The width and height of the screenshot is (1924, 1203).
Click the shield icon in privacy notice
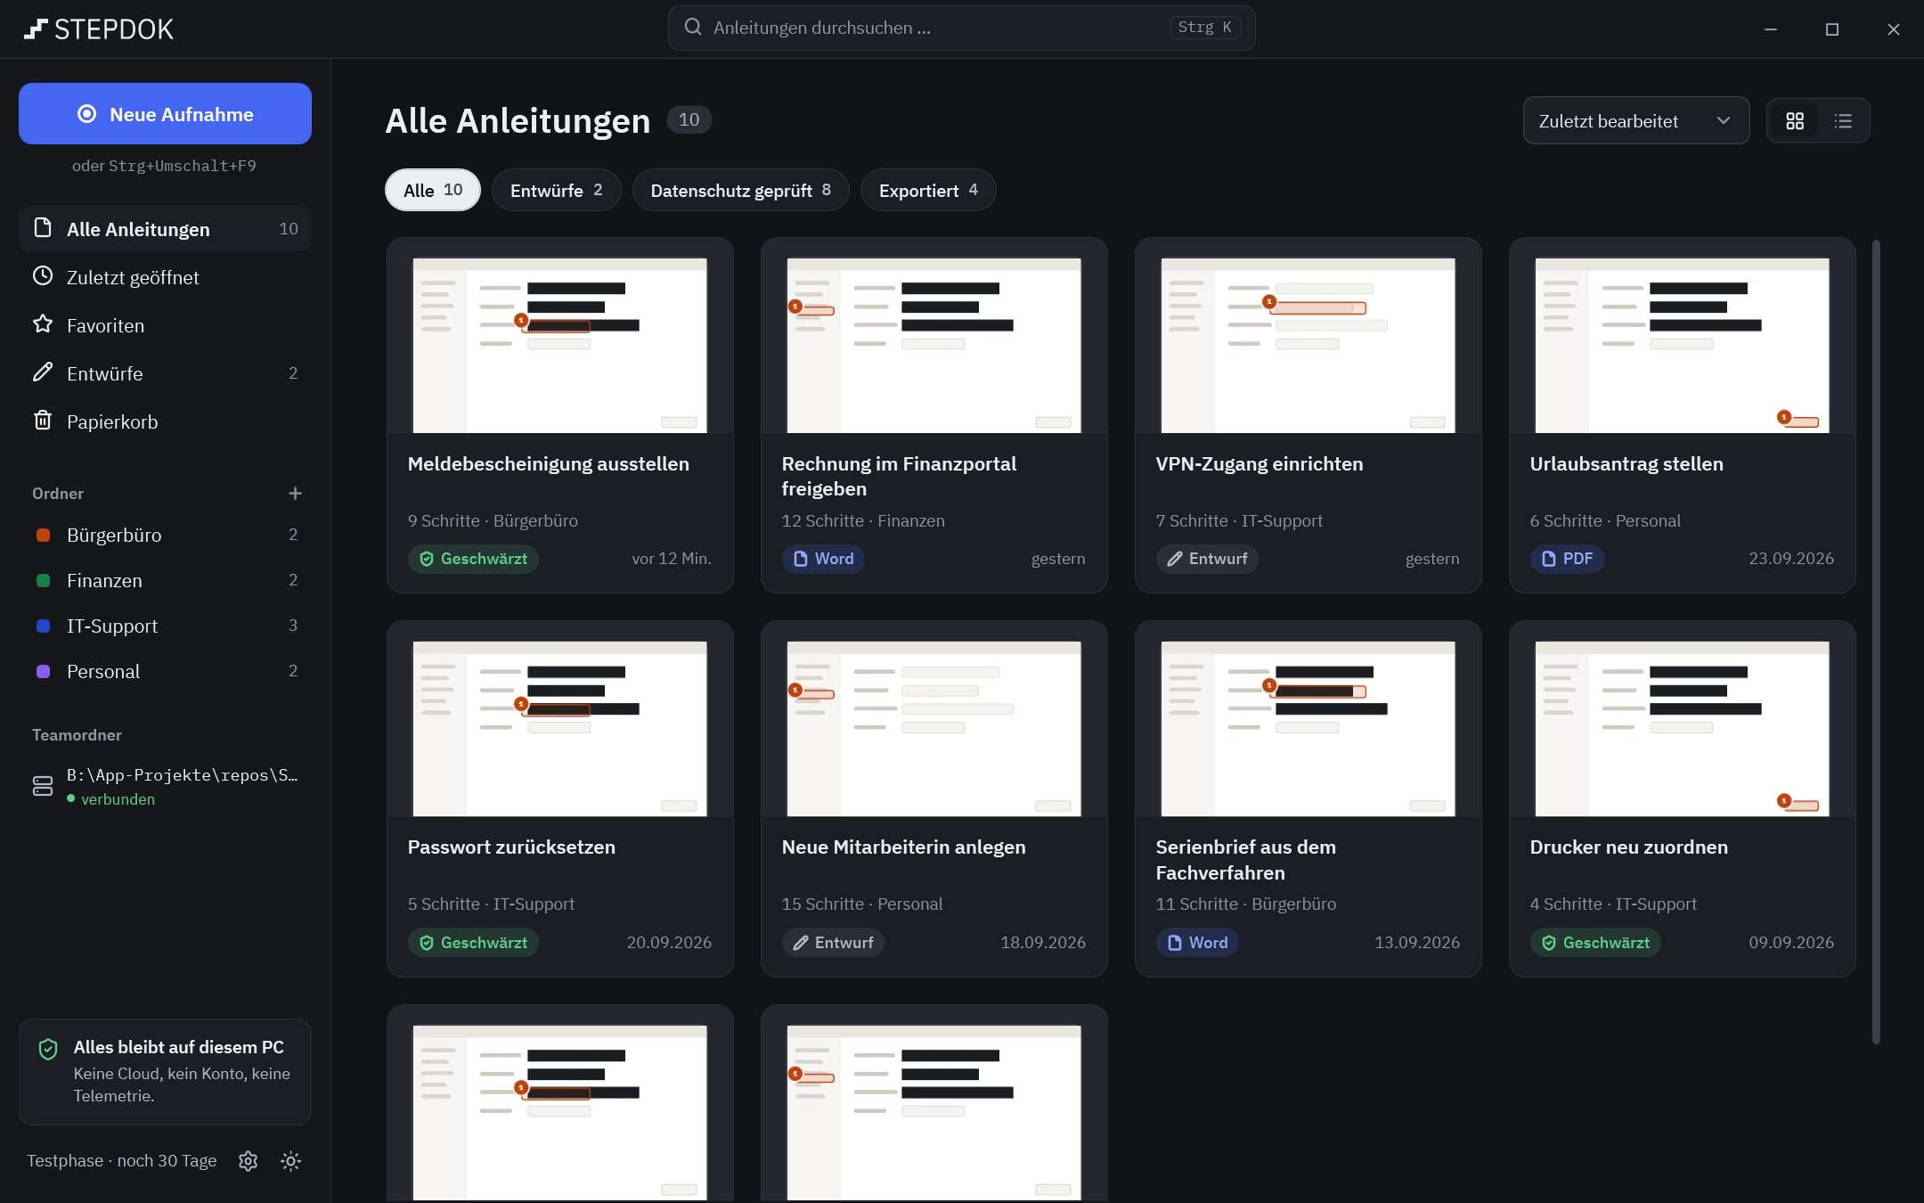click(49, 1049)
